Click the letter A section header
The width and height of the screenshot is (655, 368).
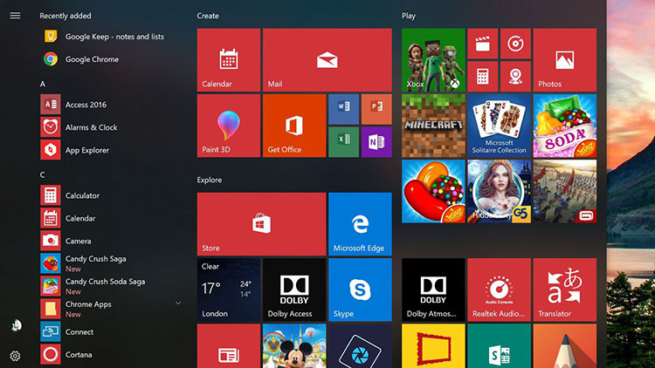point(43,85)
